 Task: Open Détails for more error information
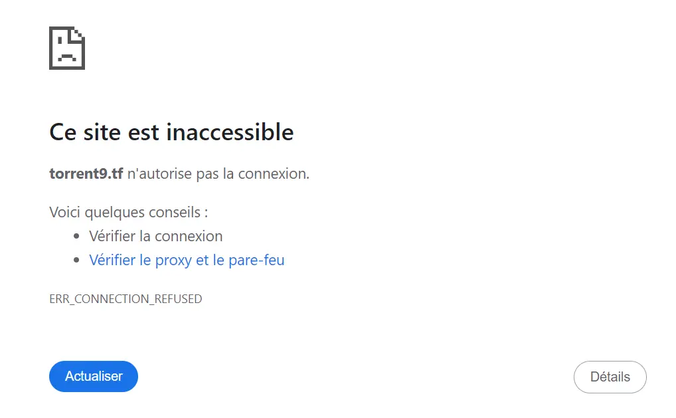(x=609, y=376)
